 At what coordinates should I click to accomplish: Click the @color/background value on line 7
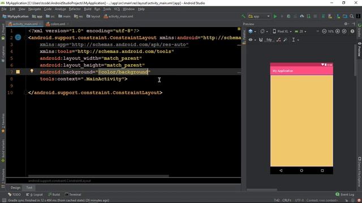click(x=123, y=72)
